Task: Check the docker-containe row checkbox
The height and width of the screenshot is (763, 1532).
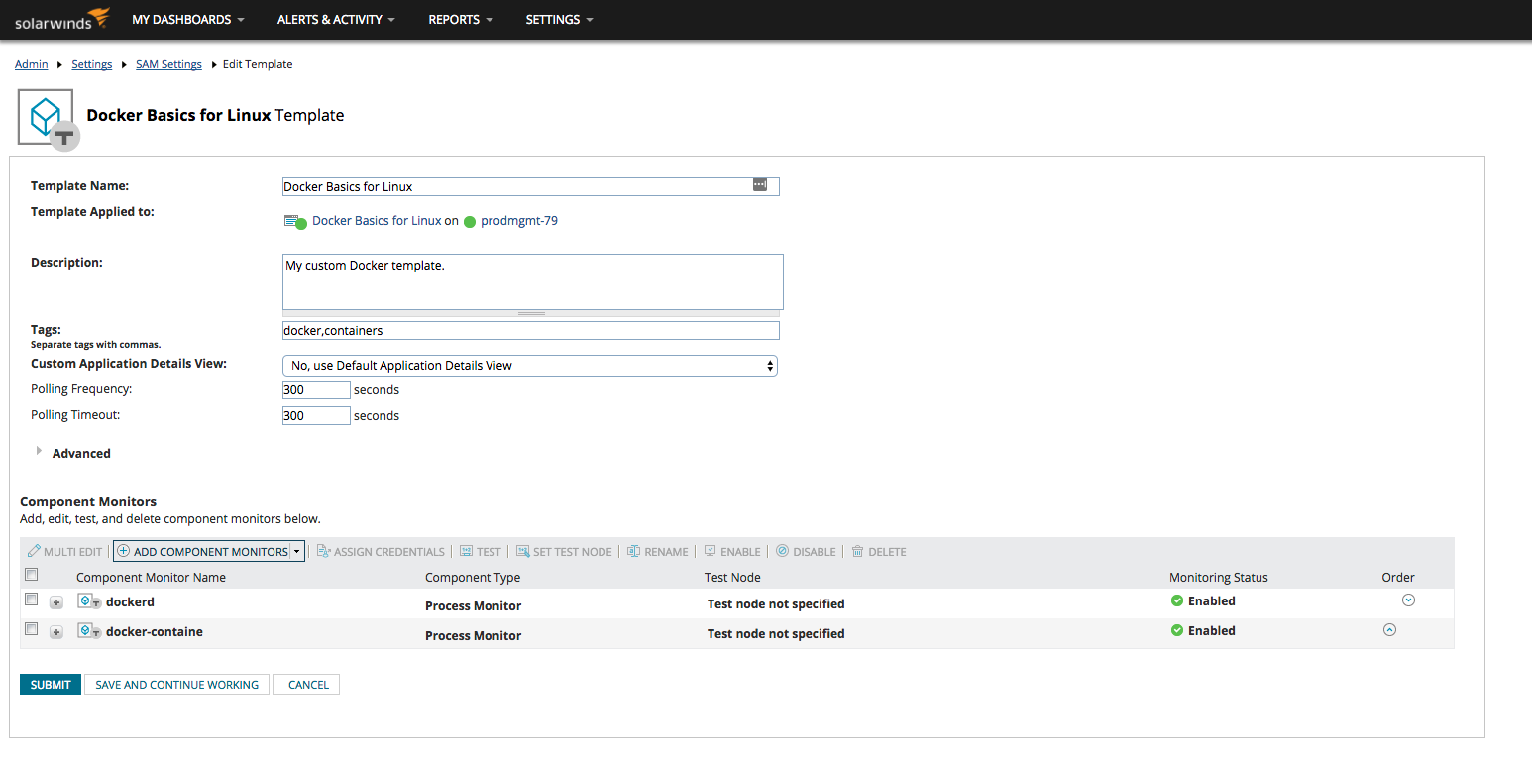Action: [32, 629]
